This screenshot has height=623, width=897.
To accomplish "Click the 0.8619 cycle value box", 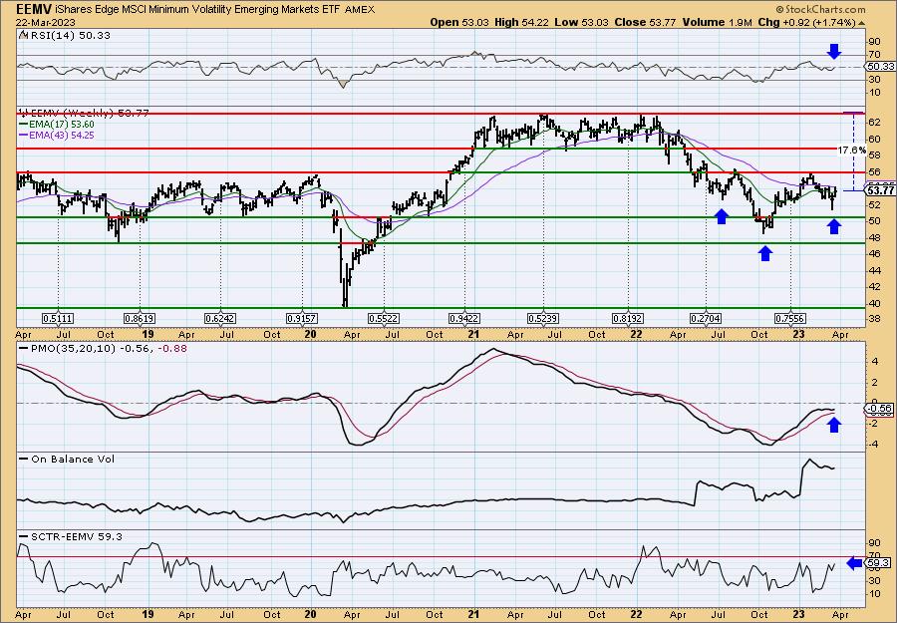I will pyautogui.click(x=141, y=318).
